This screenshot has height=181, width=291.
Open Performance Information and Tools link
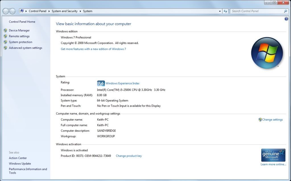click(28, 171)
